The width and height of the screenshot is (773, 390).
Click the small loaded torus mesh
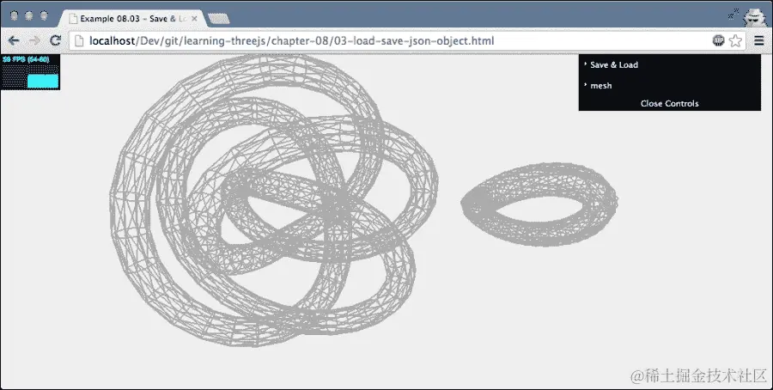[539, 204]
